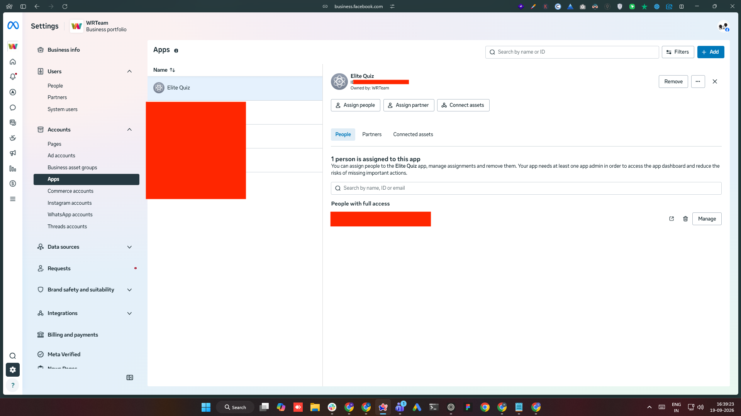Screen dimensions: 741x416
Task: Focus Search by name, ID or email field
Action: coord(526,188)
